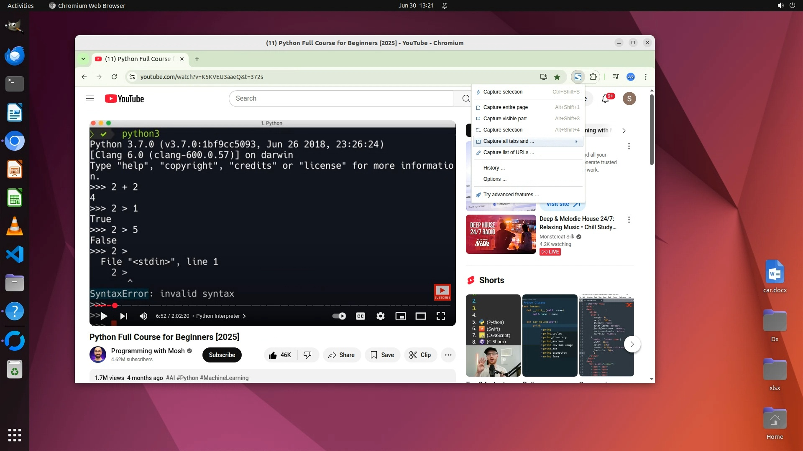Open YouTube notifications bell
This screenshot has height=451, width=803.
pyautogui.click(x=605, y=99)
